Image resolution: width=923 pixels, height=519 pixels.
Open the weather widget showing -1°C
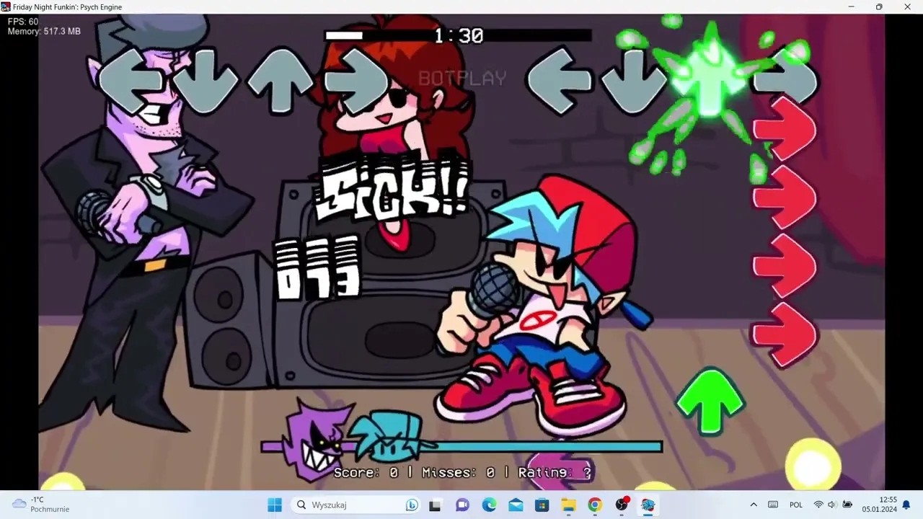pyautogui.click(x=41, y=505)
